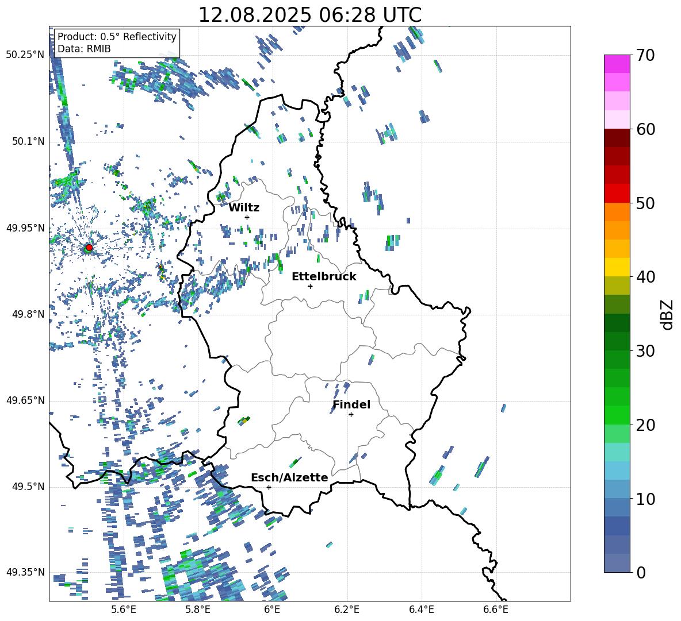Click the 10 colorbar tick label

pyautogui.click(x=645, y=499)
